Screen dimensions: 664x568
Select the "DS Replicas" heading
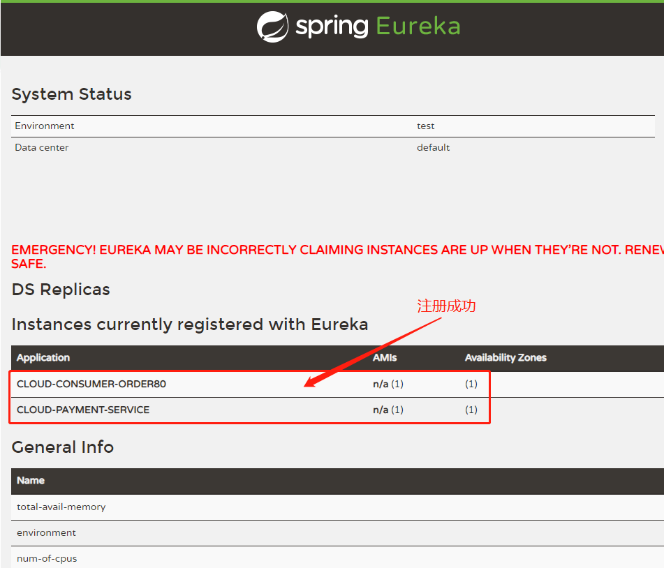point(61,290)
